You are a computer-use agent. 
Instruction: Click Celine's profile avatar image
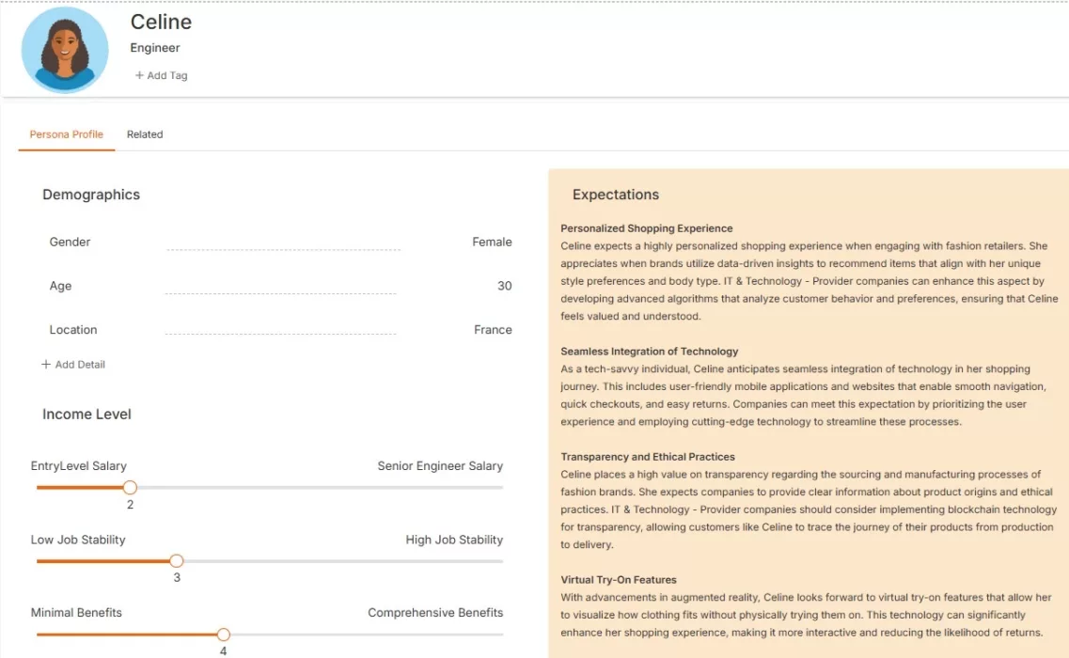click(x=65, y=50)
